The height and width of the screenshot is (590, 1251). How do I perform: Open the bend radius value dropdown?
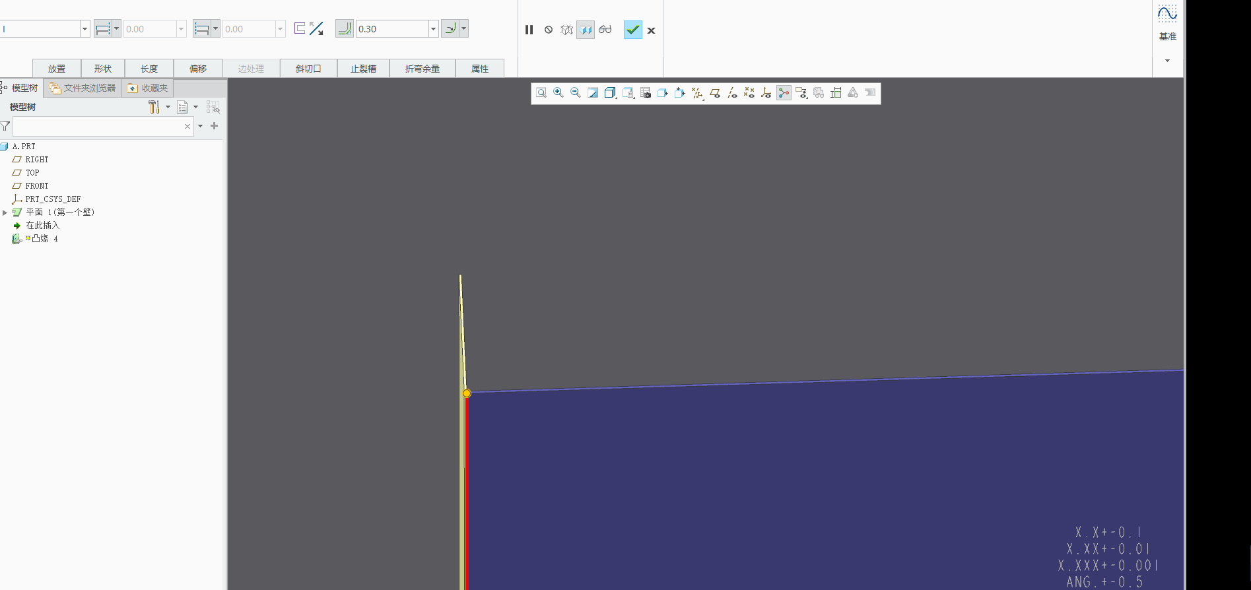[434, 29]
